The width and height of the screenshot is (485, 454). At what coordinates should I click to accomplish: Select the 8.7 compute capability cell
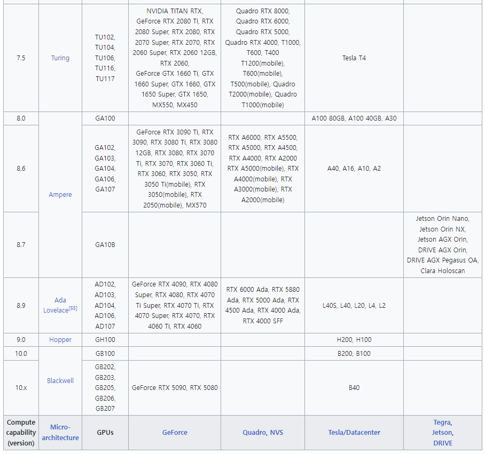(x=21, y=245)
